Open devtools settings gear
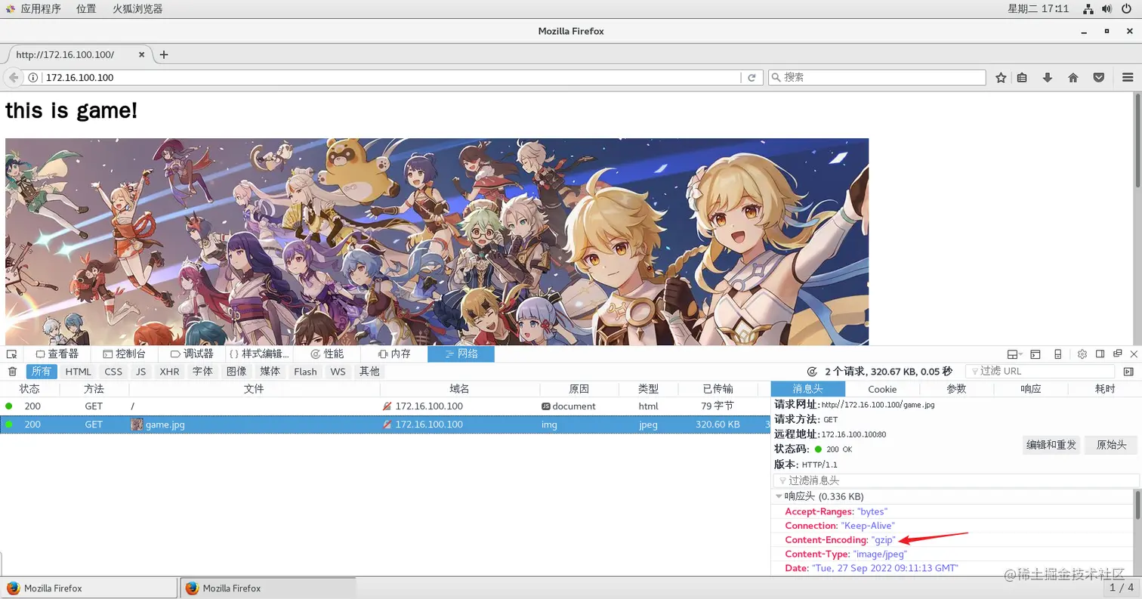This screenshot has height=599, width=1142. coord(1082,354)
